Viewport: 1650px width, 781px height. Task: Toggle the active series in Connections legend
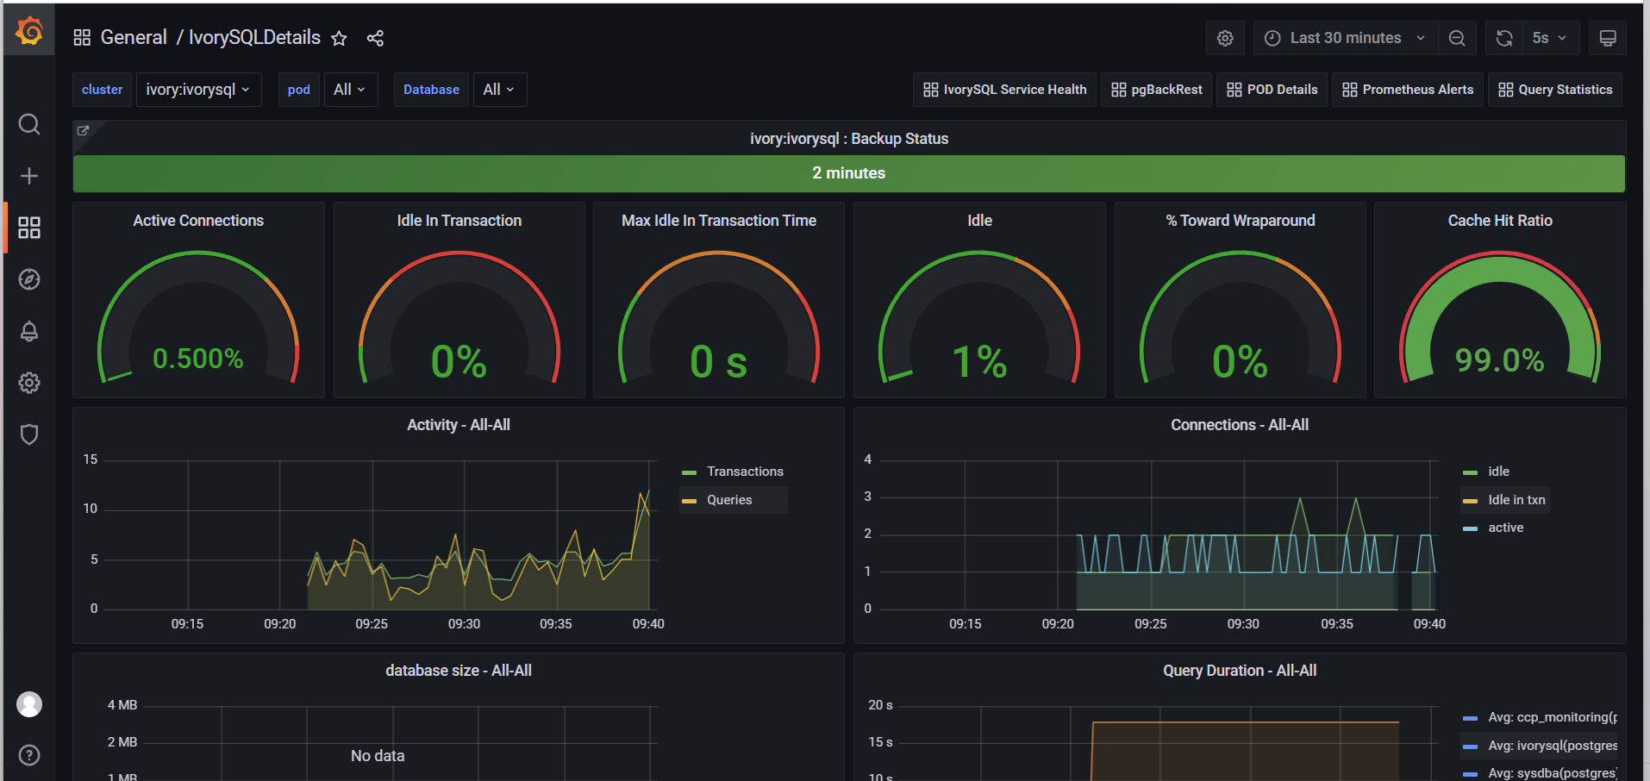[1505, 528]
